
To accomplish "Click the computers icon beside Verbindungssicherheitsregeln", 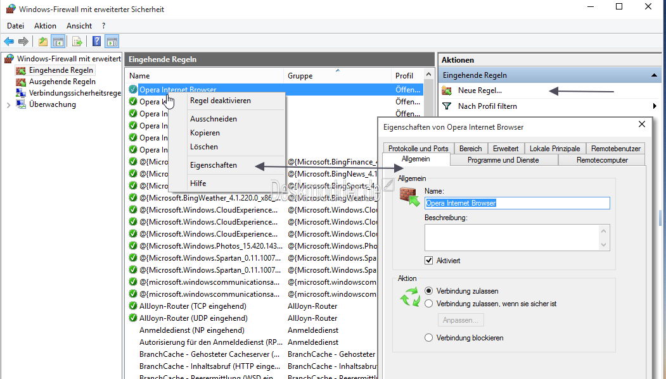I will click(x=21, y=93).
